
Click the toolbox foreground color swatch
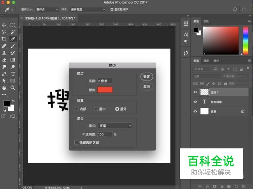click(x=7, y=103)
